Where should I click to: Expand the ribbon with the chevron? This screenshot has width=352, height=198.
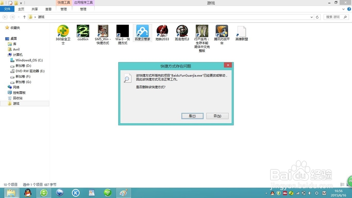tap(343, 9)
